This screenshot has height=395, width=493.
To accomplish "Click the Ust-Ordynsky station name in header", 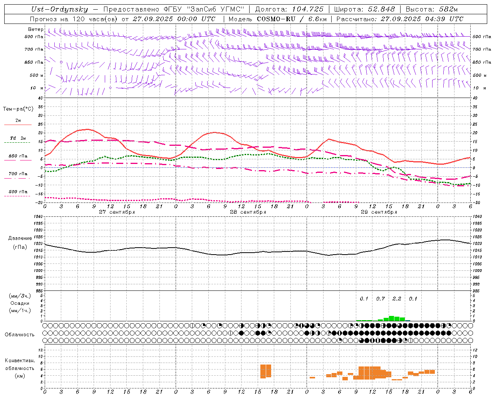I will tap(59, 9).
